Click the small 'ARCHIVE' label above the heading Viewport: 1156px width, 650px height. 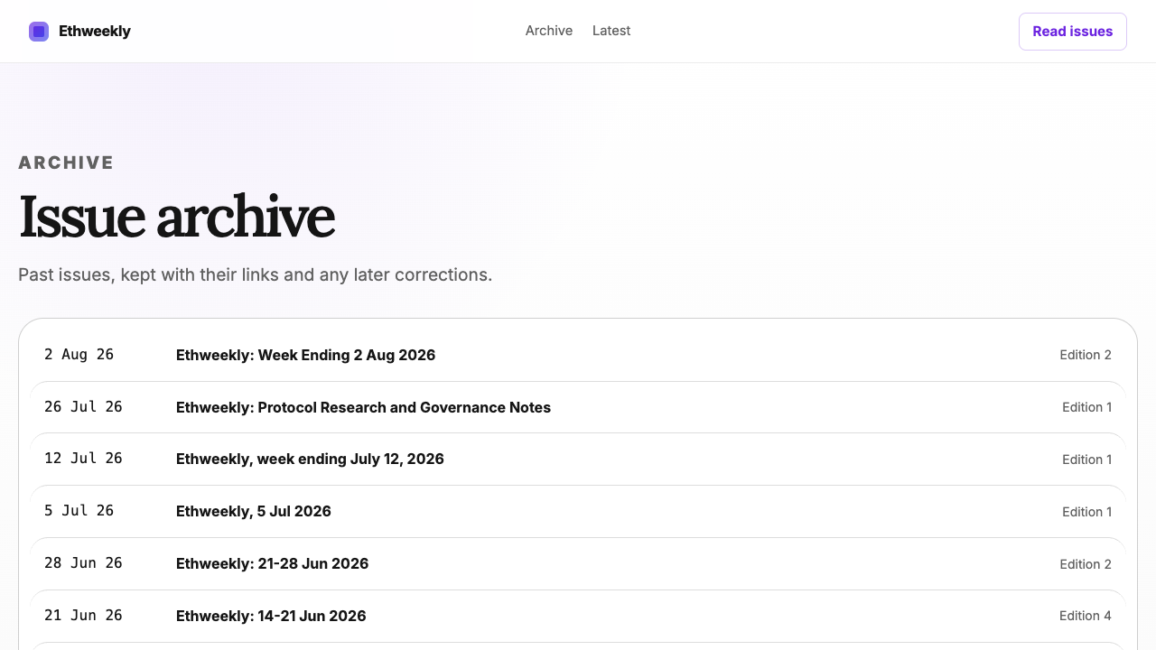tap(66, 162)
